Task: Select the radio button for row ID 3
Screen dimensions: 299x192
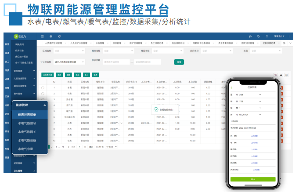Action: point(43,99)
